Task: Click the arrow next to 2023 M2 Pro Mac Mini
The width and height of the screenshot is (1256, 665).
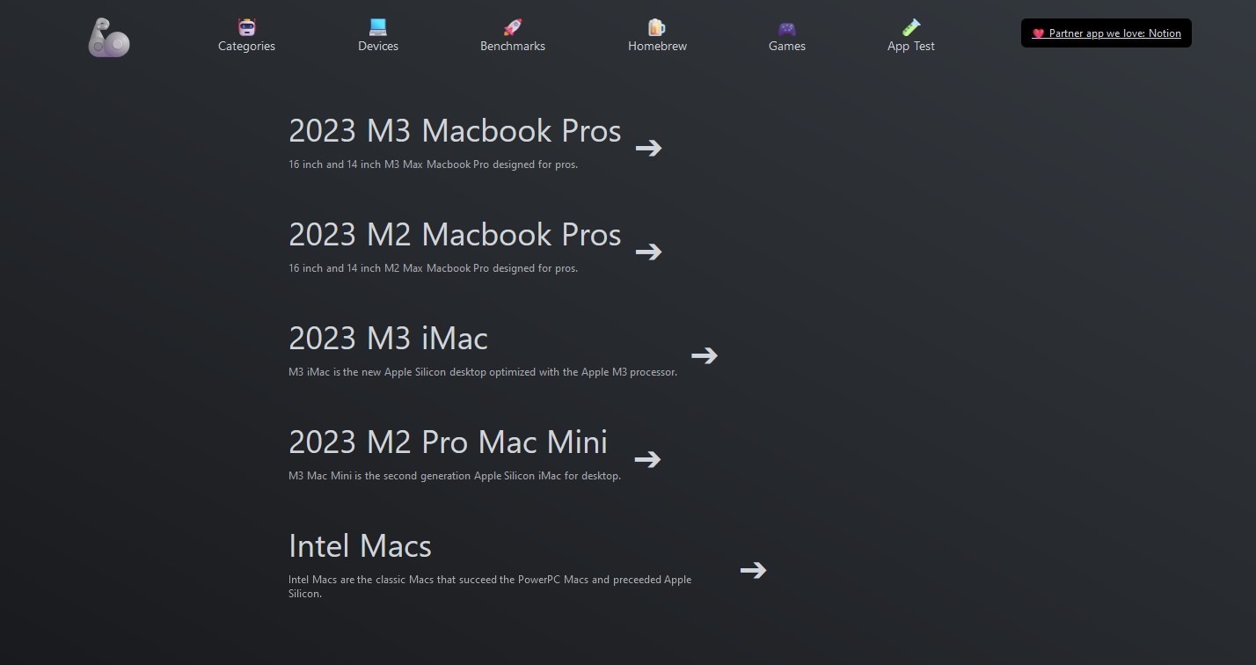Action: click(x=647, y=459)
